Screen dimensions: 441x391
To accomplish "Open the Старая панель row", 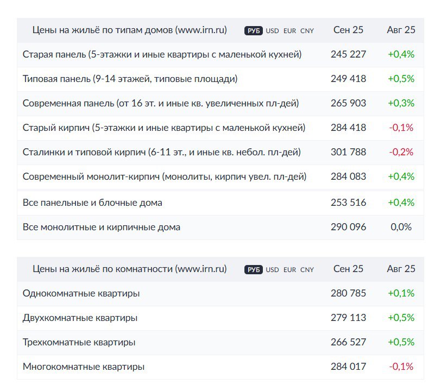I will [x=162, y=54].
